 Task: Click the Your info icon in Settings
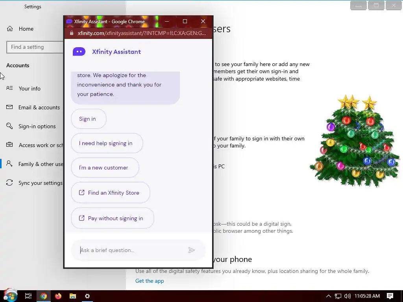coord(9,88)
